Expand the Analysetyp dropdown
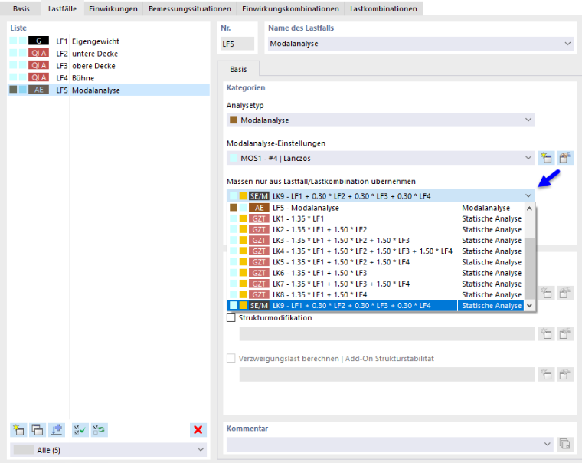The width and height of the screenshot is (582, 463). pyautogui.click(x=528, y=120)
